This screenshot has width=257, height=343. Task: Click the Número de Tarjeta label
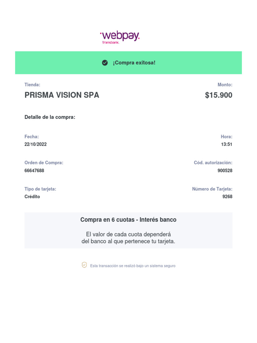pyautogui.click(x=212, y=189)
